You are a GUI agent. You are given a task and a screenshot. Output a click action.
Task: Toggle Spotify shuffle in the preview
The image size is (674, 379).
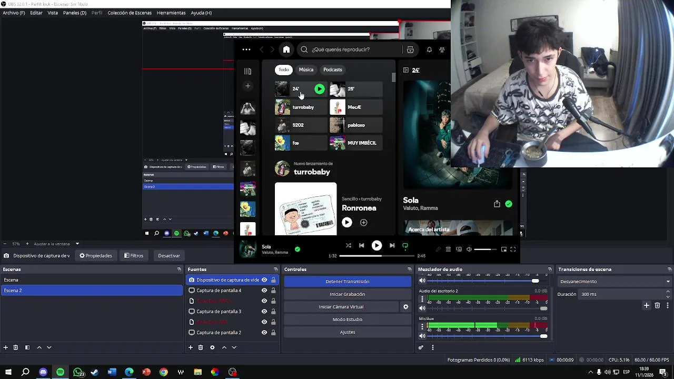(x=348, y=245)
